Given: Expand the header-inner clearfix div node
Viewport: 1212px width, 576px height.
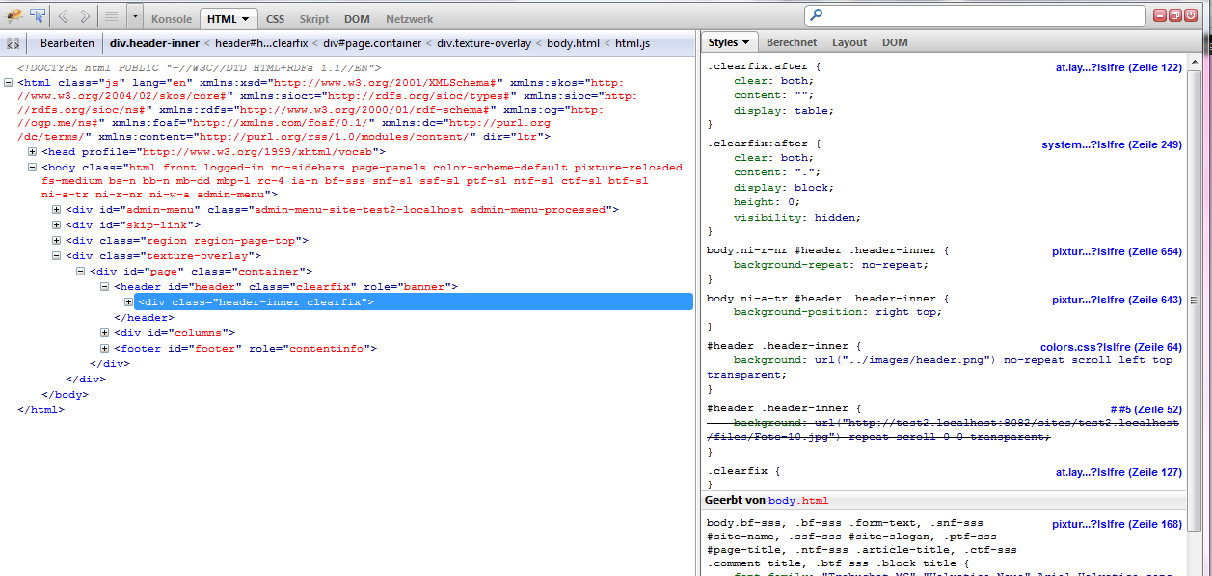Looking at the screenshot, I should [129, 302].
